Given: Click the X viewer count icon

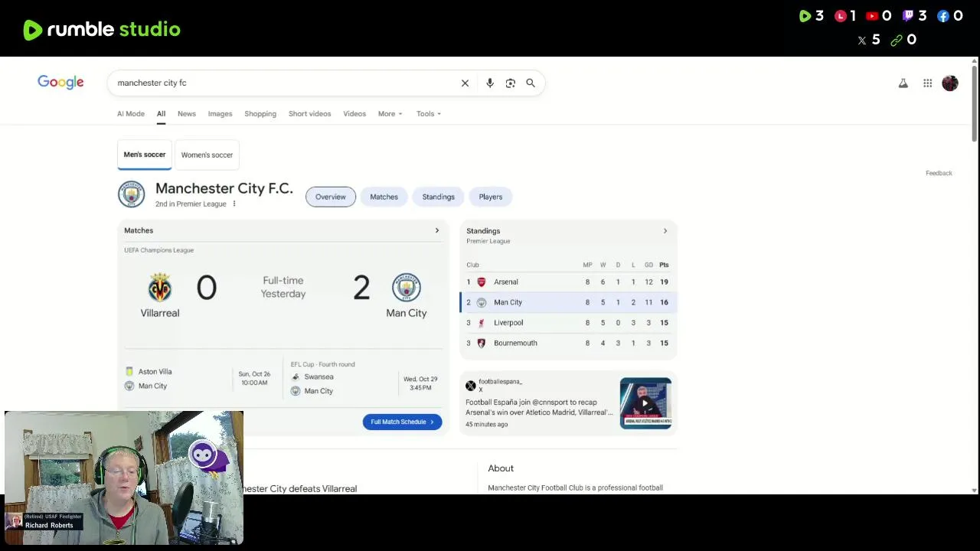Looking at the screenshot, I should pyautogui.click(x=862, y=40).
